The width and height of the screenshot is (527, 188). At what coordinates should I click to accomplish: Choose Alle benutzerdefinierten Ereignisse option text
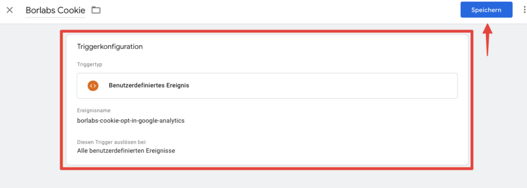click(x=126, y=151)
